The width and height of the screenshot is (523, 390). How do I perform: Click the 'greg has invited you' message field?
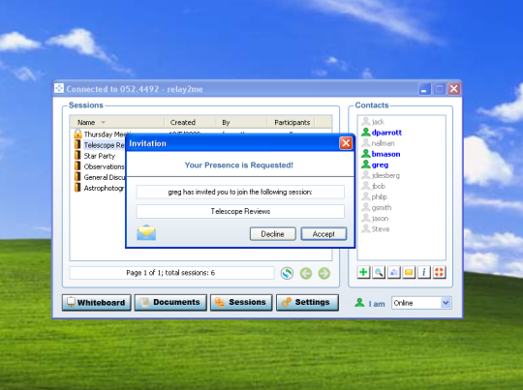click(x=240, y=192)
